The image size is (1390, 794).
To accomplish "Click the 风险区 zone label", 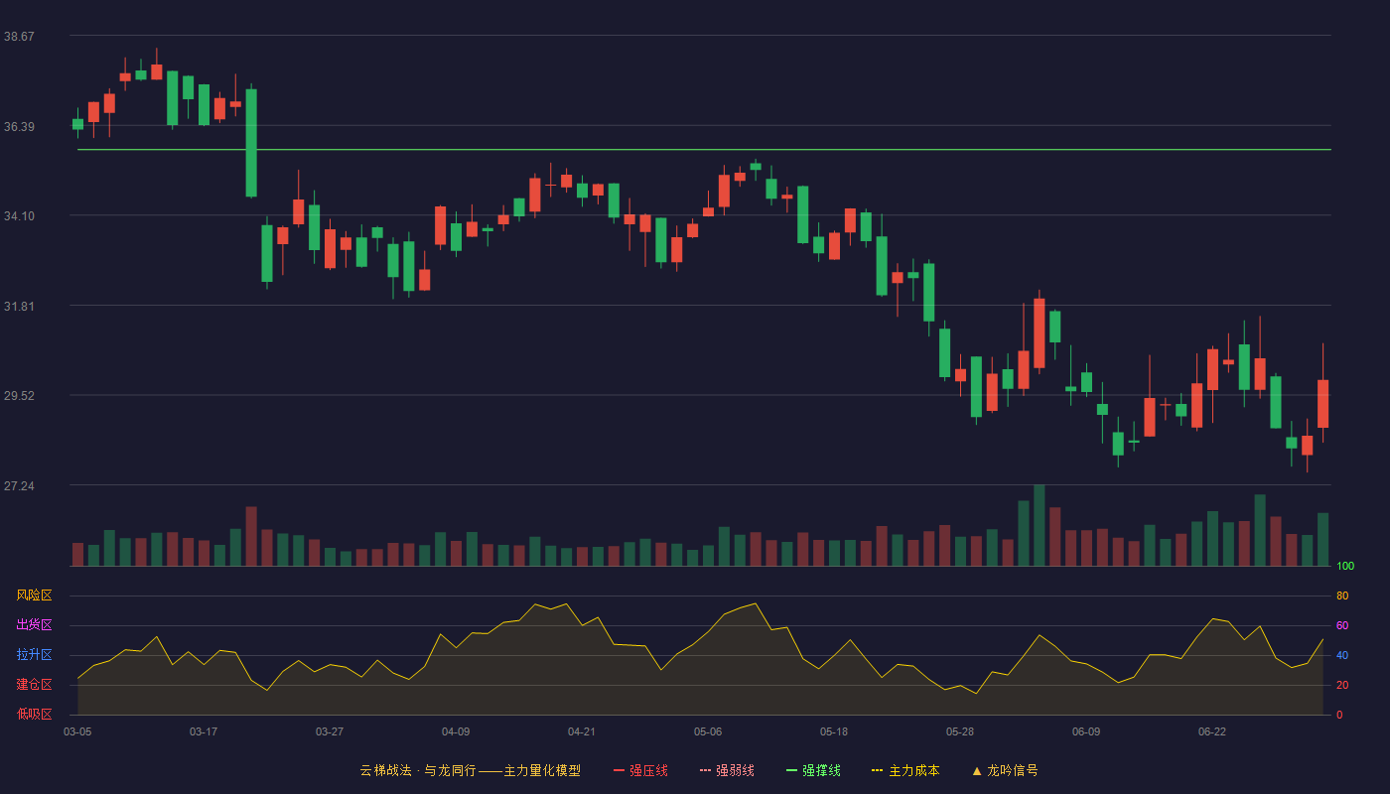I will [34, 595].
